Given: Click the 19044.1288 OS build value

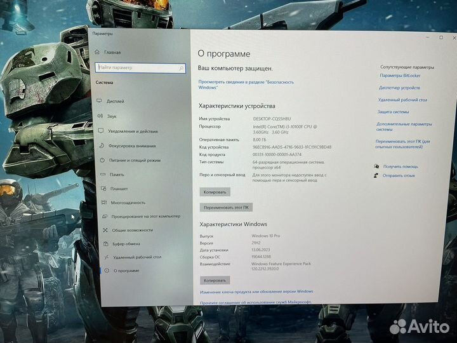Looking at the screenshot, I should [261, 257].
